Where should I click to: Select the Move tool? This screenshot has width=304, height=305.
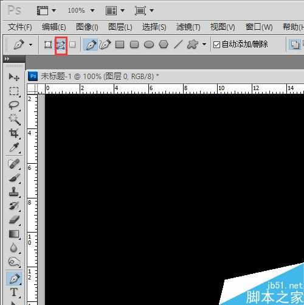click(14, 77)
